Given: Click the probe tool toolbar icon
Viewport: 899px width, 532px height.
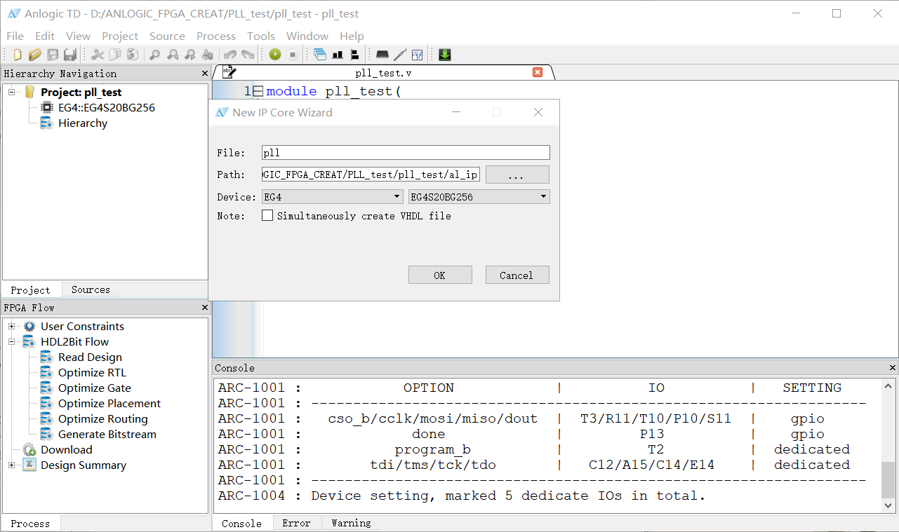Looking at the screenshot, I should [x=400, y=55].
